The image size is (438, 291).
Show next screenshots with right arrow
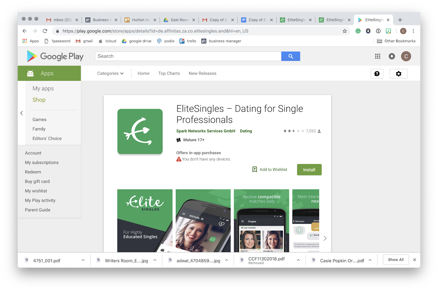tap(325, 238)
